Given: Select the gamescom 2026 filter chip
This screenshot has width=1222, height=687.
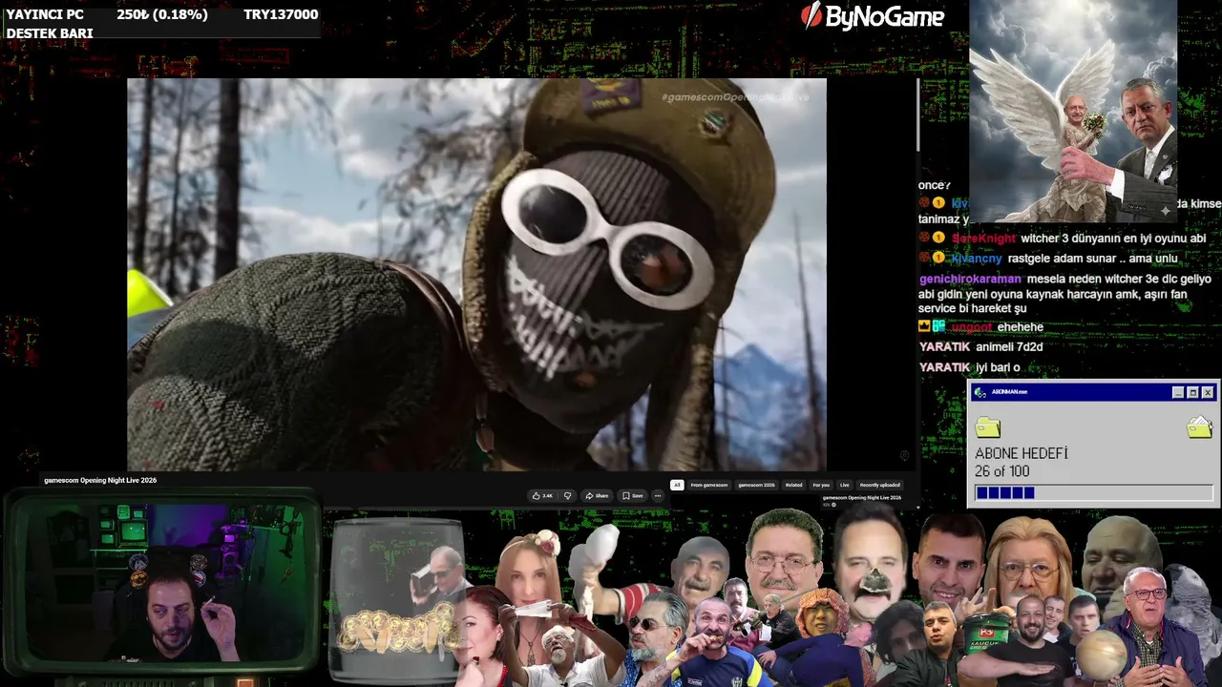Looking at the screenshot, I should (756, 485).
